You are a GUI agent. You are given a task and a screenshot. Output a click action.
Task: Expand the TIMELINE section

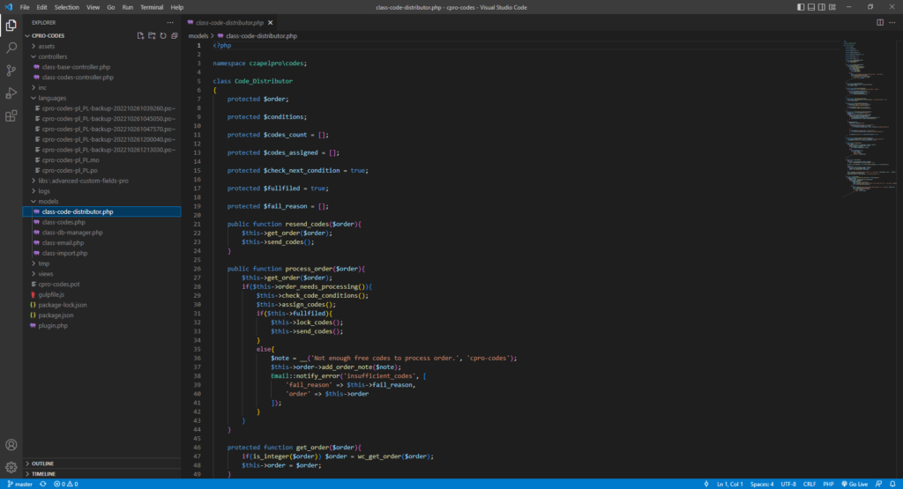pos(43,473)
